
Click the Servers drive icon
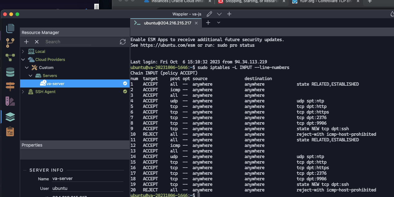(x=38, y=75)
